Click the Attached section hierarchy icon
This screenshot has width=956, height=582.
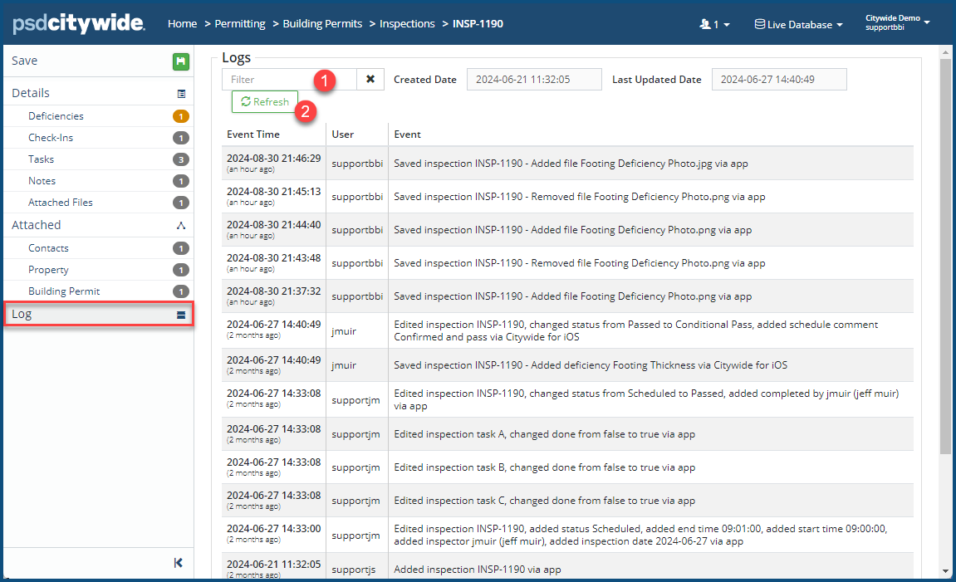(181, 226)
